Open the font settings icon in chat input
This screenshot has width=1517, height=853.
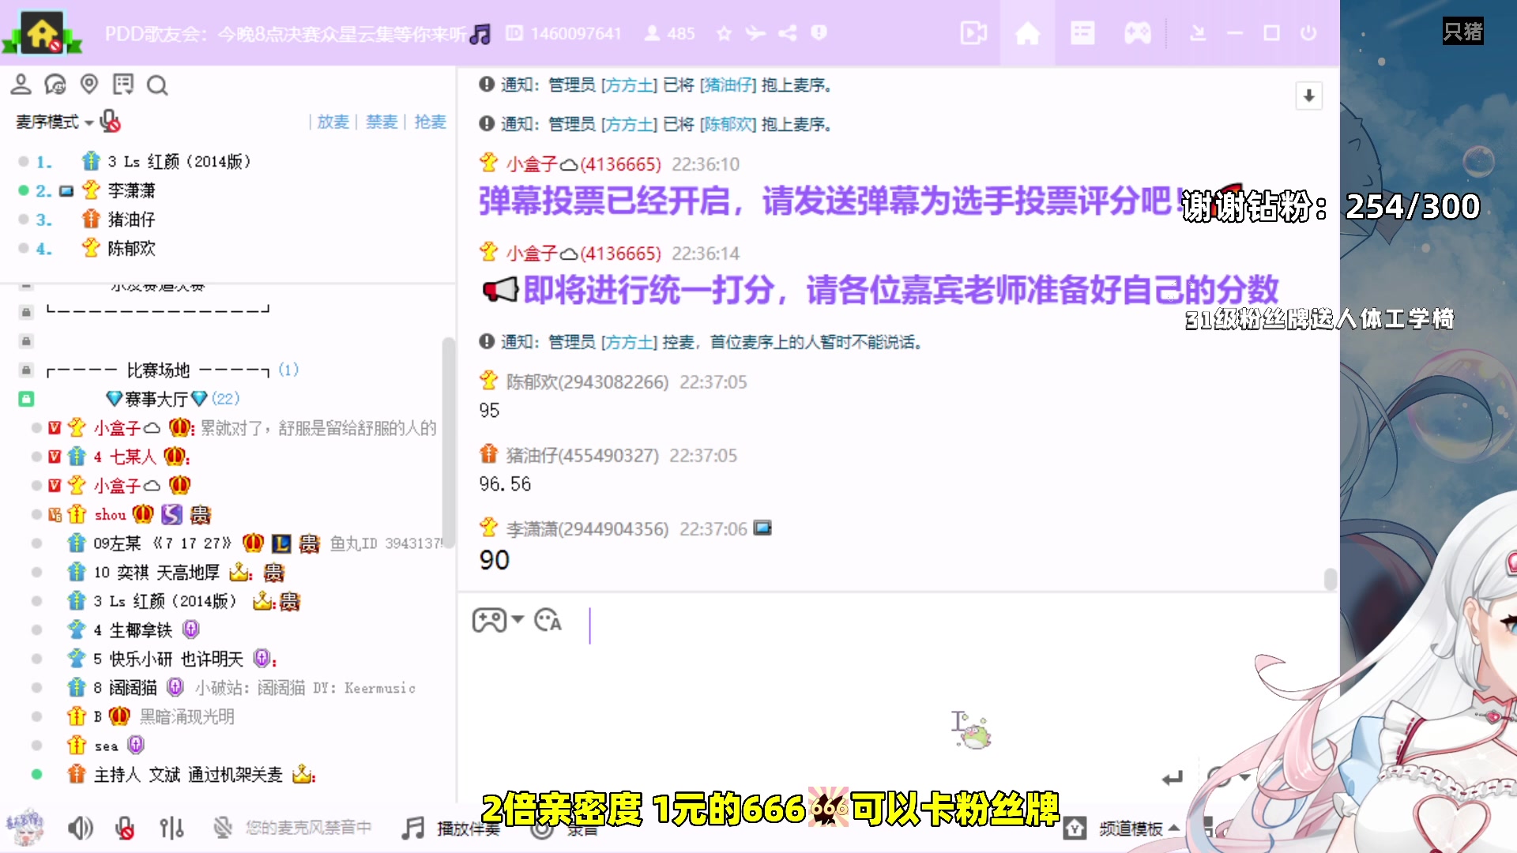[x=548, y=622]
